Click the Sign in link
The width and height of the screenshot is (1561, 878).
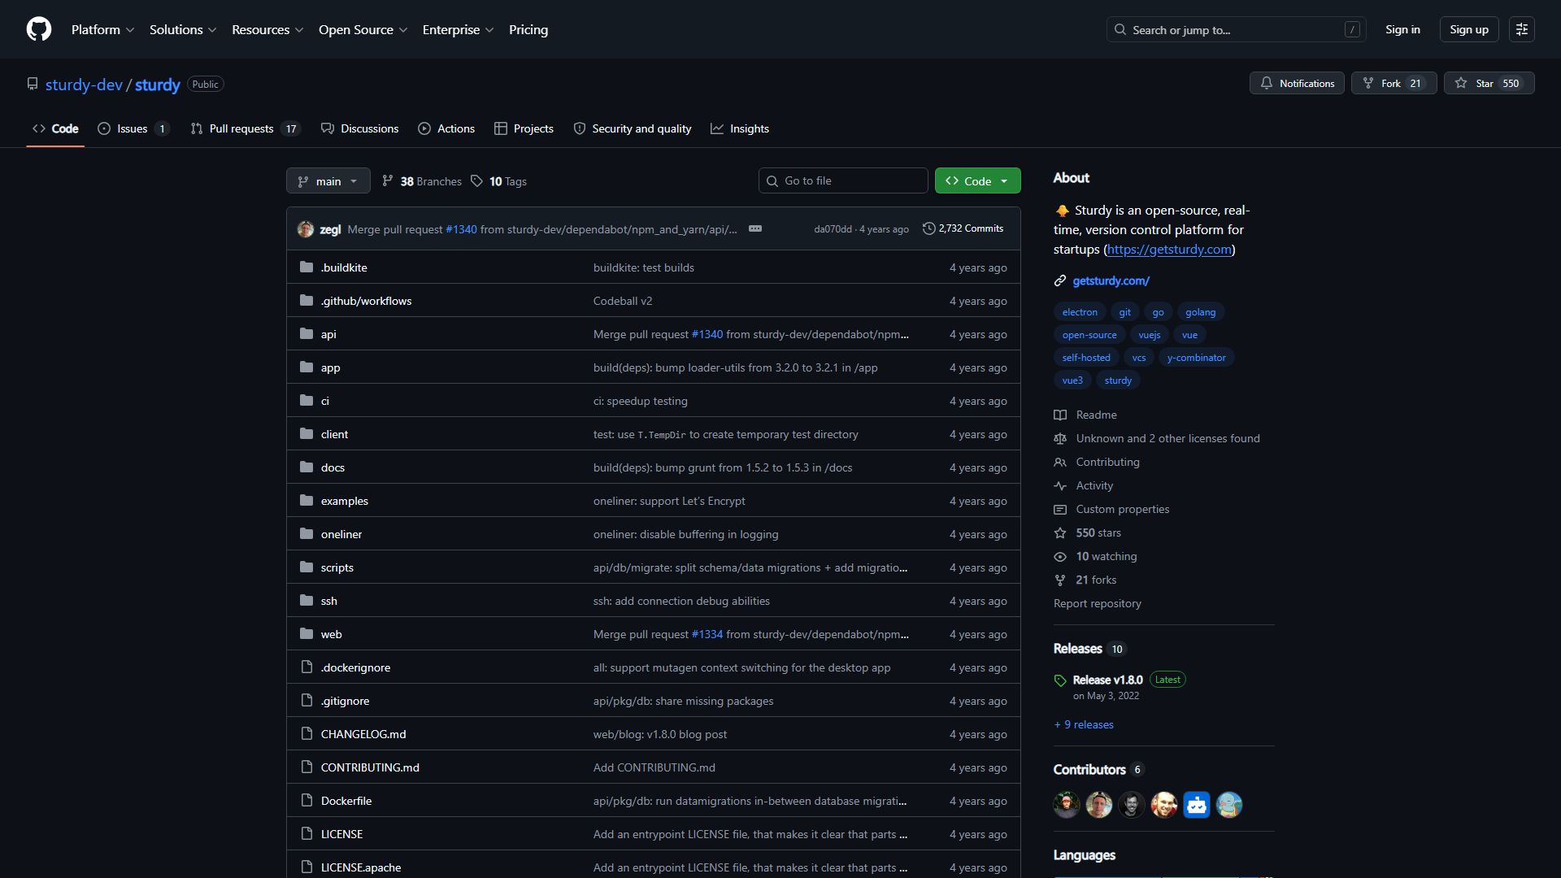tap(1402, 29)
